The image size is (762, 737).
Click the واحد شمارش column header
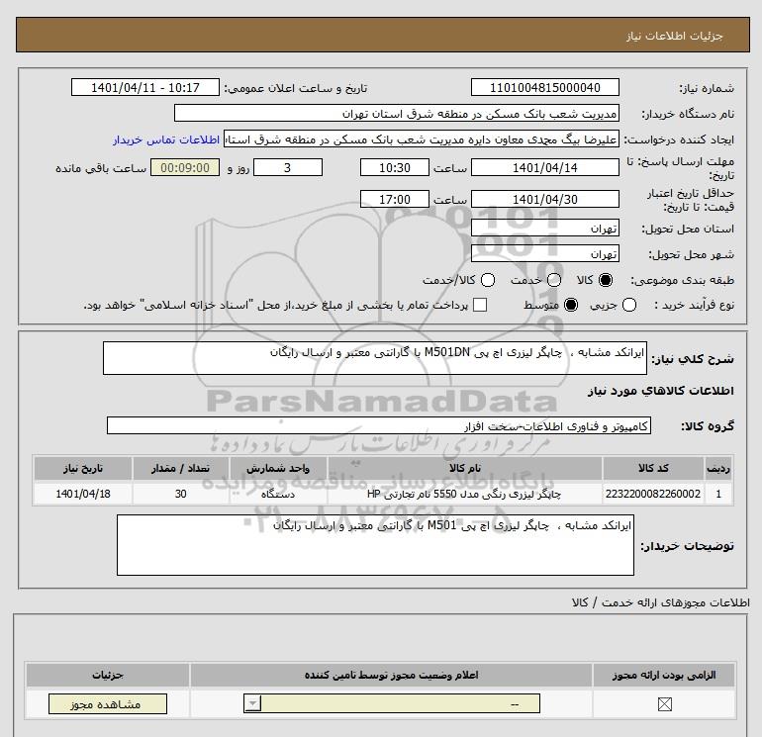coord(278,468)
